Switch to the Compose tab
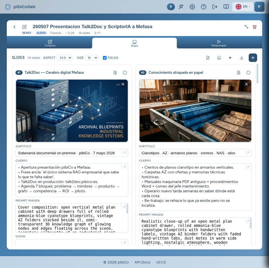The height and width of the screenshot is (268, 269). (50, 43)
